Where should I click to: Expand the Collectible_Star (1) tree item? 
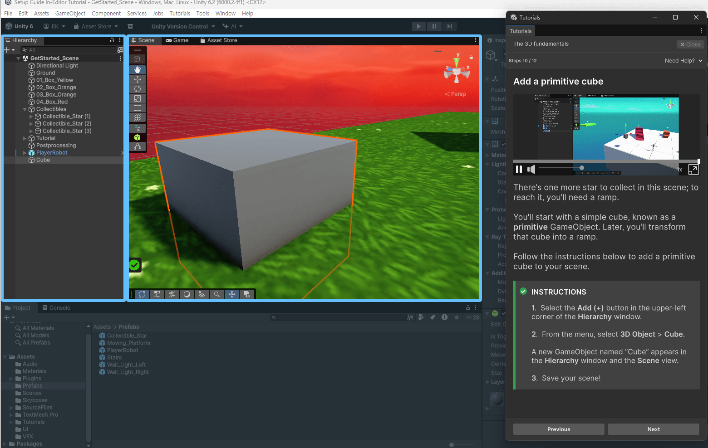(31, 117)
